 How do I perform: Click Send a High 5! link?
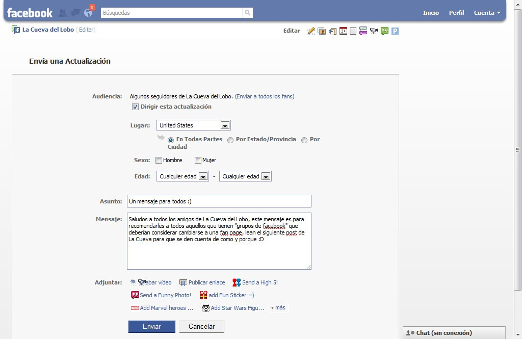point(260,282)
